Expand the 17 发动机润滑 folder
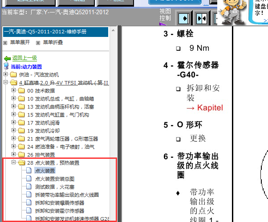 pyautogui.click(x=13, y=122)
